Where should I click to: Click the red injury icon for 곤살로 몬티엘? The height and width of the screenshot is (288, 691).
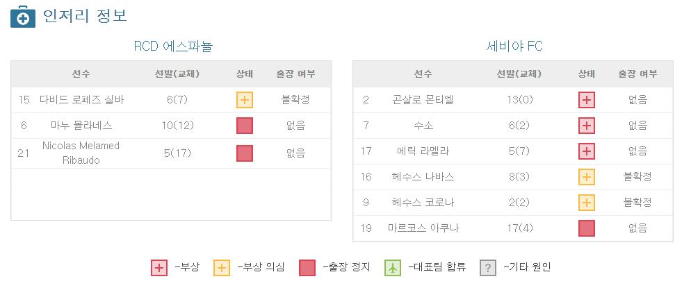(587, 100)
